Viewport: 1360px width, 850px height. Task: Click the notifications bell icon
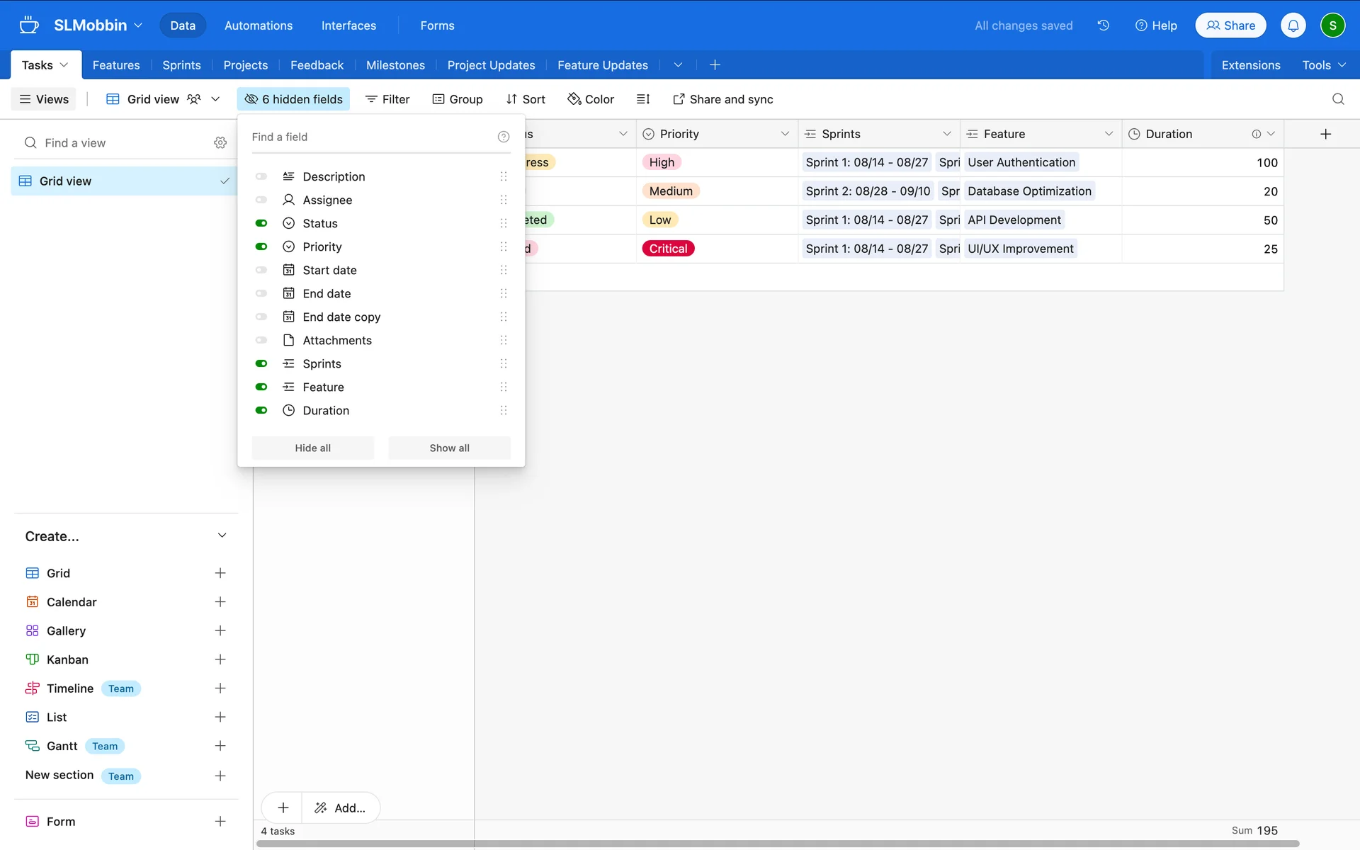[1293, 25]
